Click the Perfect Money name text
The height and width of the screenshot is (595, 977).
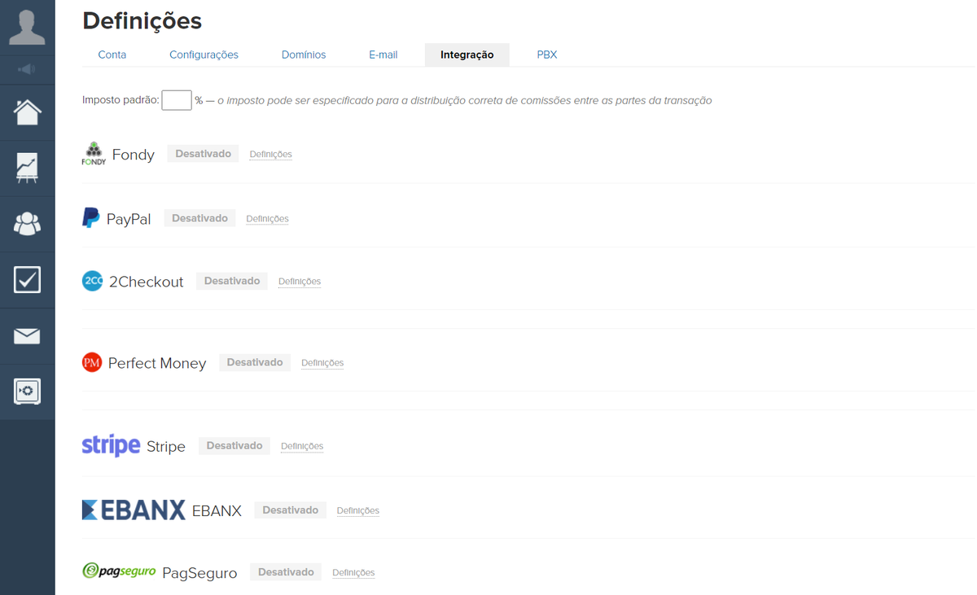pos(157,363)
